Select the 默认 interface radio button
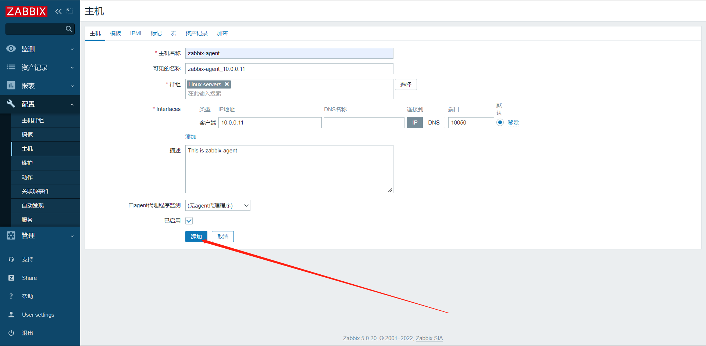The width and height of the screenshot is (706, 346). [500, 122]
